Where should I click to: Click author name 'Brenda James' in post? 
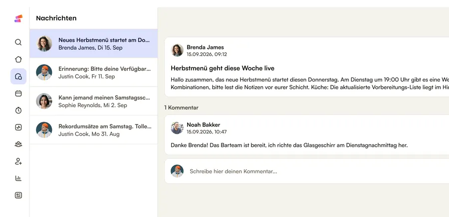(206, 47)
